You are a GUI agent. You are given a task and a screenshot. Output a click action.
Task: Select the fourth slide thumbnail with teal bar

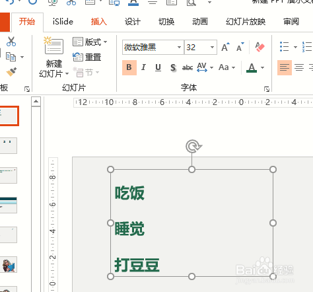(9, 205)
